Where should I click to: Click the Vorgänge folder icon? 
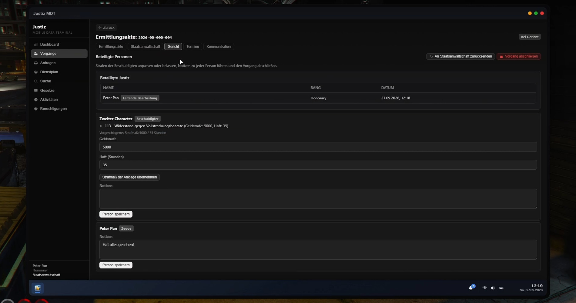click(36, 54)
